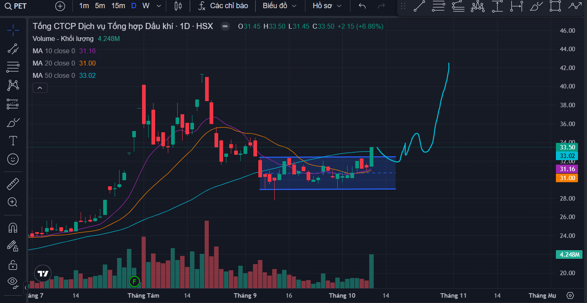Toggle lock all drawing tools
587x303 pixels.
click(x=13, y=265)
